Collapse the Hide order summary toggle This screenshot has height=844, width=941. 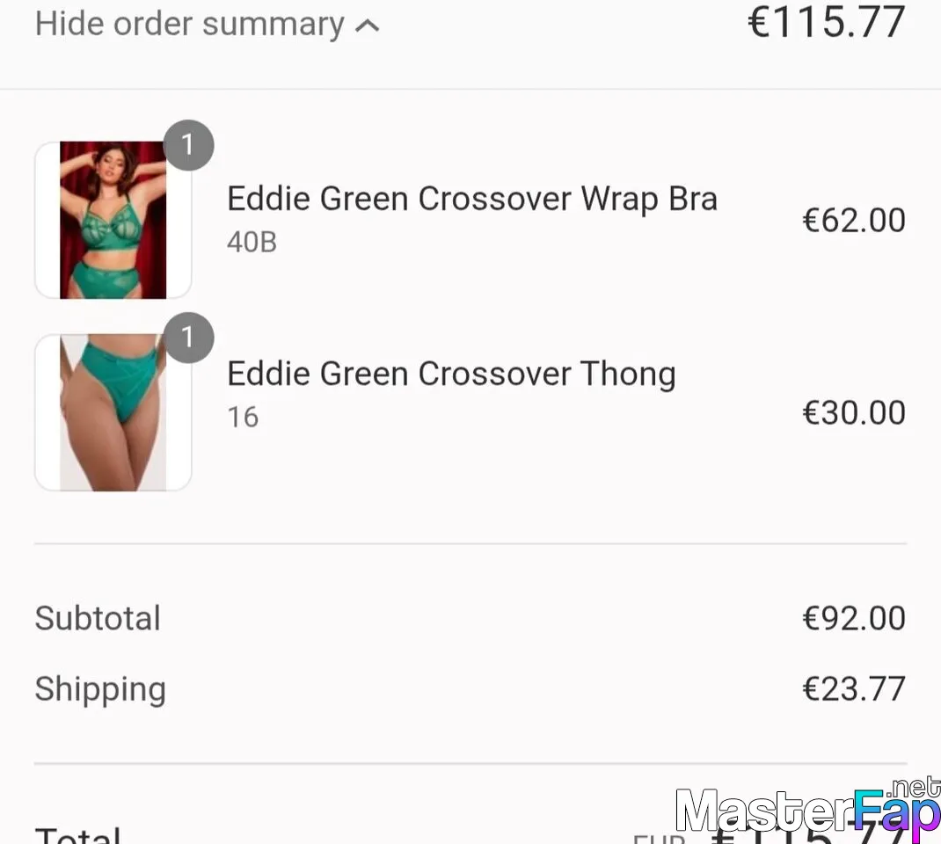[x=207, y=25]
